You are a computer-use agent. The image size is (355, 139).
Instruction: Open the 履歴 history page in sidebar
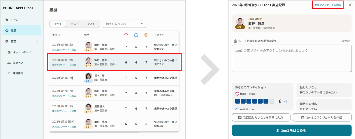pos(22,31)
